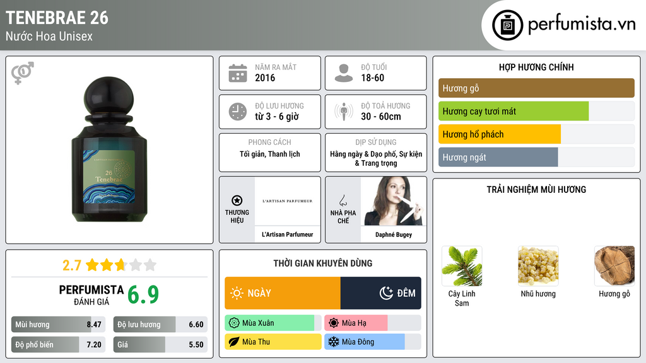
Task: Click the Dịp sử dụng occasion text
Action: [376, 158]
